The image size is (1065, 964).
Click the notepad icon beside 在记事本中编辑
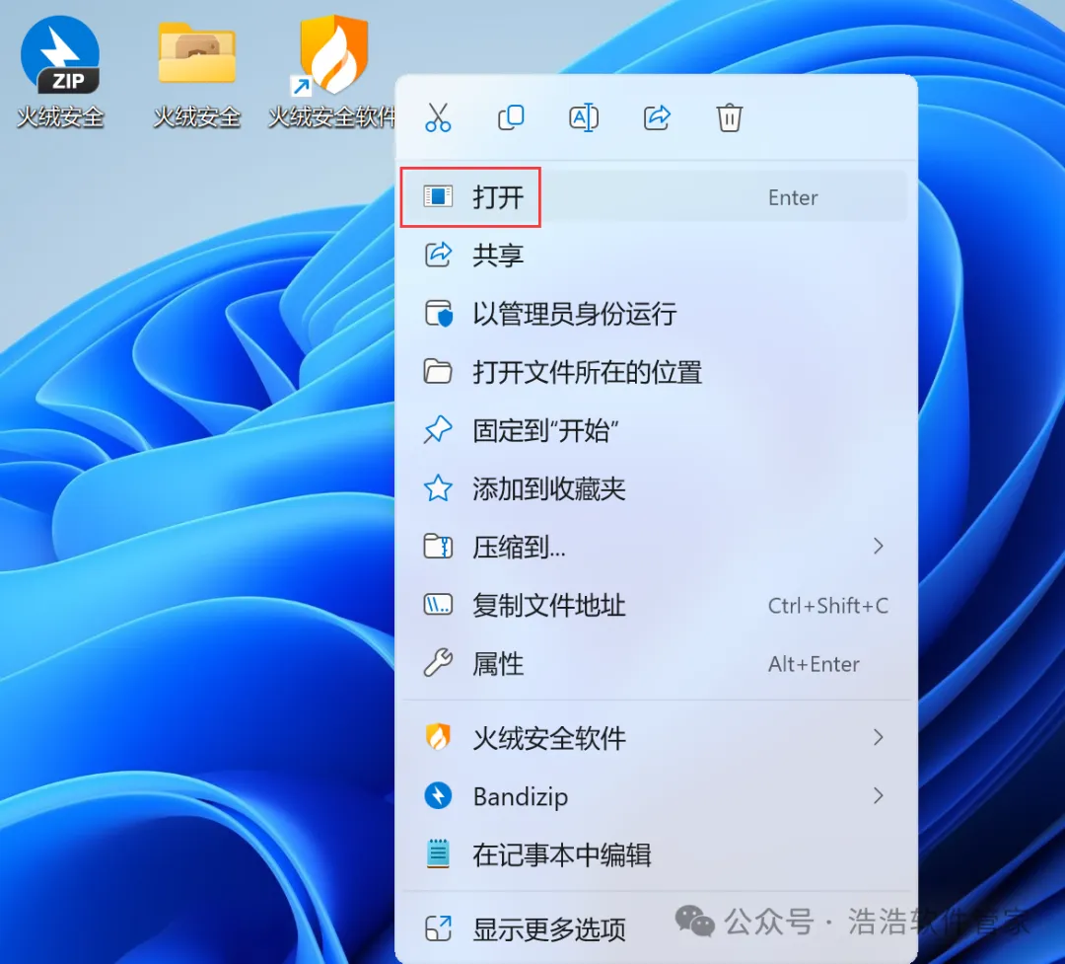coord(438,853)
